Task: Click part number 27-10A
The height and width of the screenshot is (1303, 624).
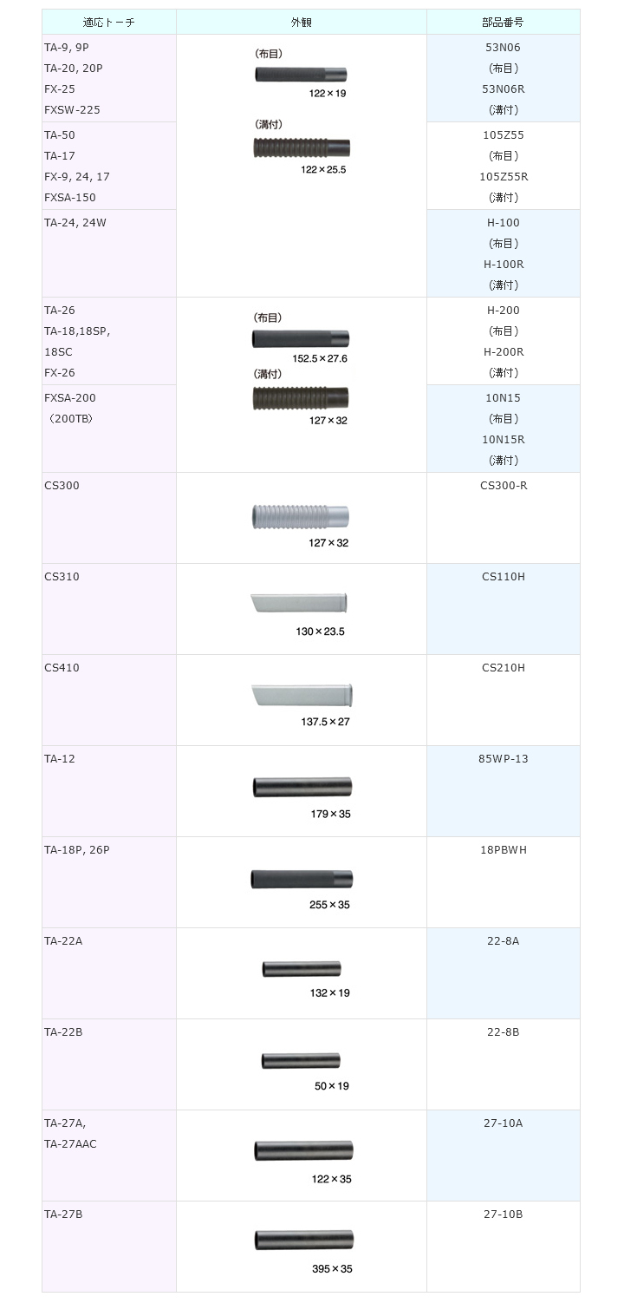Action: point(503,1123)
